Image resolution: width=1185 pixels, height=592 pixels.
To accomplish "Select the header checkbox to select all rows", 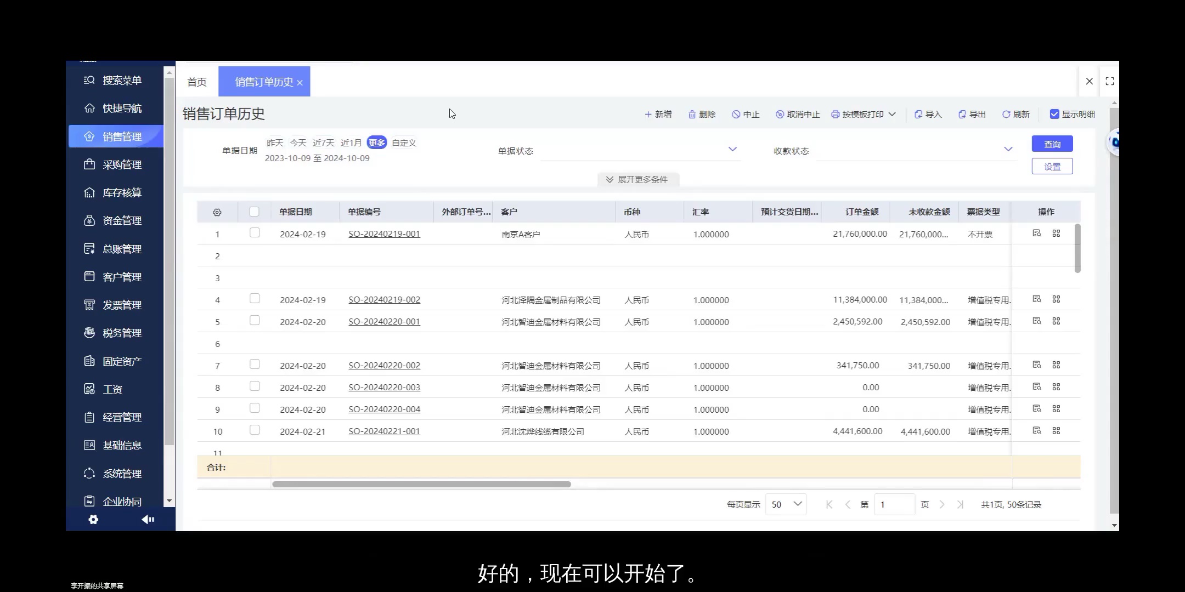I will click(x=255, y=211).
